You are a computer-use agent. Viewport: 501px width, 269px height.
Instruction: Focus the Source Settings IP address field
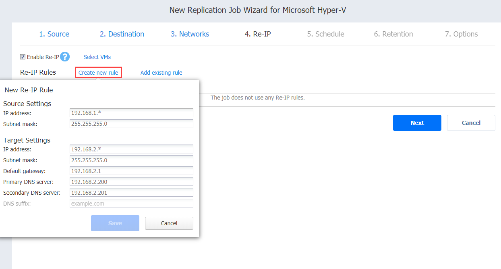131,113
